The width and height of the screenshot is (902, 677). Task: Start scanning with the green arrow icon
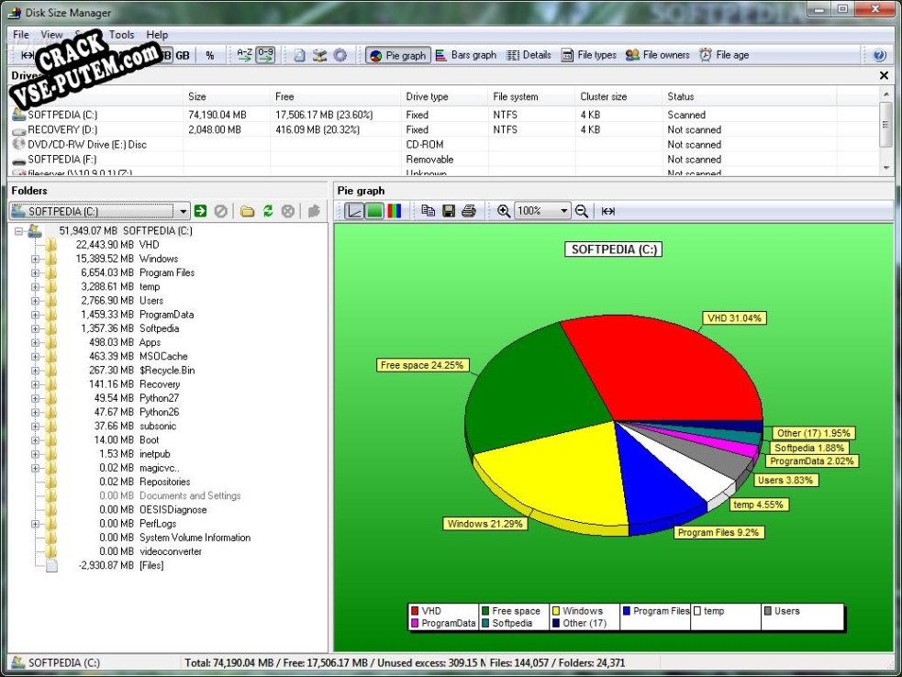tap(200, 211)
